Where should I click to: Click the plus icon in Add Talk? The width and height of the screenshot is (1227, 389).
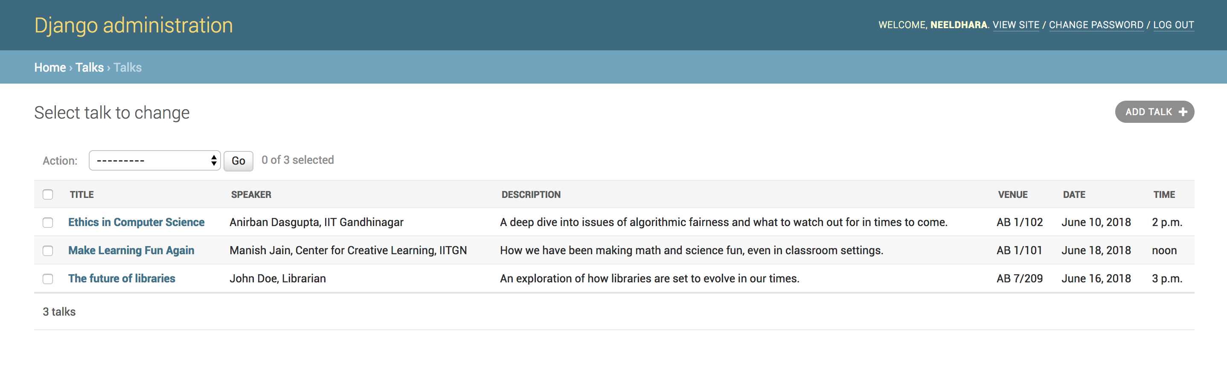click(1183, 112)
